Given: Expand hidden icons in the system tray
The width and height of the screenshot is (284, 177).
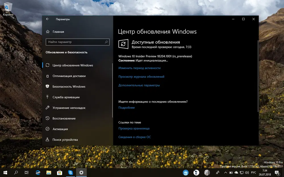Looking at the screenshot, I should click(225, 172).
